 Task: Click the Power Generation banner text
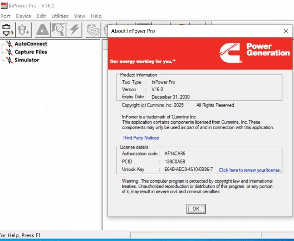coord(268,50)
